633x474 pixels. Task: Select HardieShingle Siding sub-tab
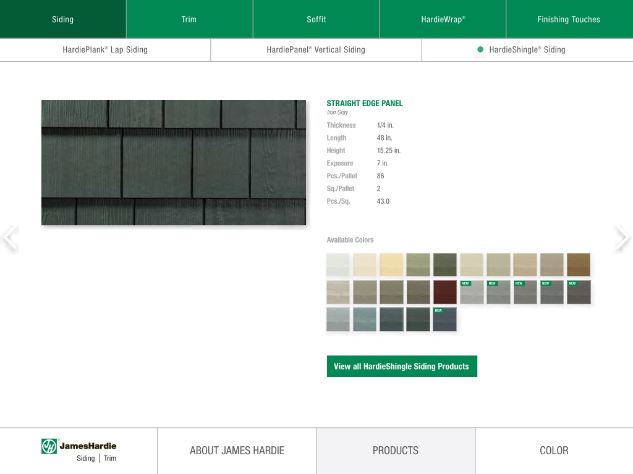tap(527, 49)
